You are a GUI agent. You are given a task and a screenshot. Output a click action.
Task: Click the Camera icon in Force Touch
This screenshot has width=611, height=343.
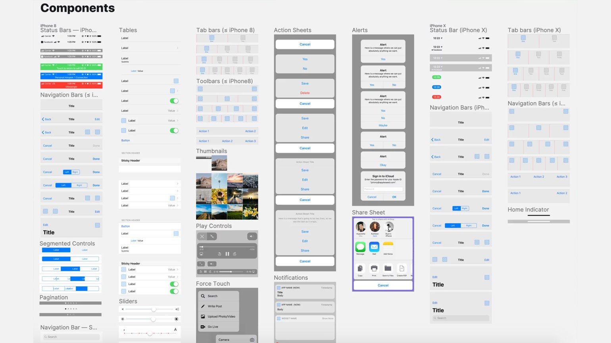click(x=252, y=340)
